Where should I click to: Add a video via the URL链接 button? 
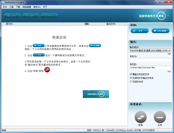[x=160, y=31]
